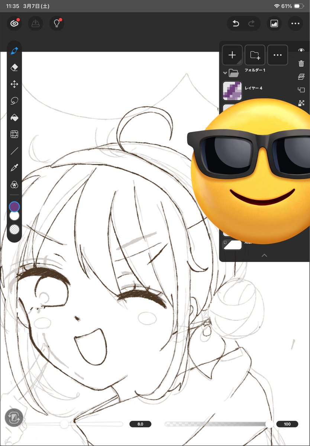Select レイヤー 4 thumbnail
The height and width of the screenshot is (446, 310).
tap(232, 91)
